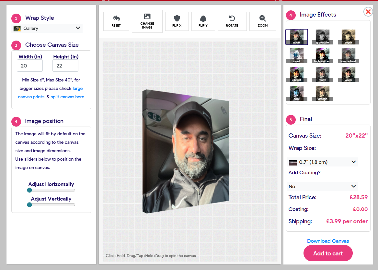Click the Width (in) input field
Screen dimensions: 378x270
pyautogui.click(x=30, y=66)
